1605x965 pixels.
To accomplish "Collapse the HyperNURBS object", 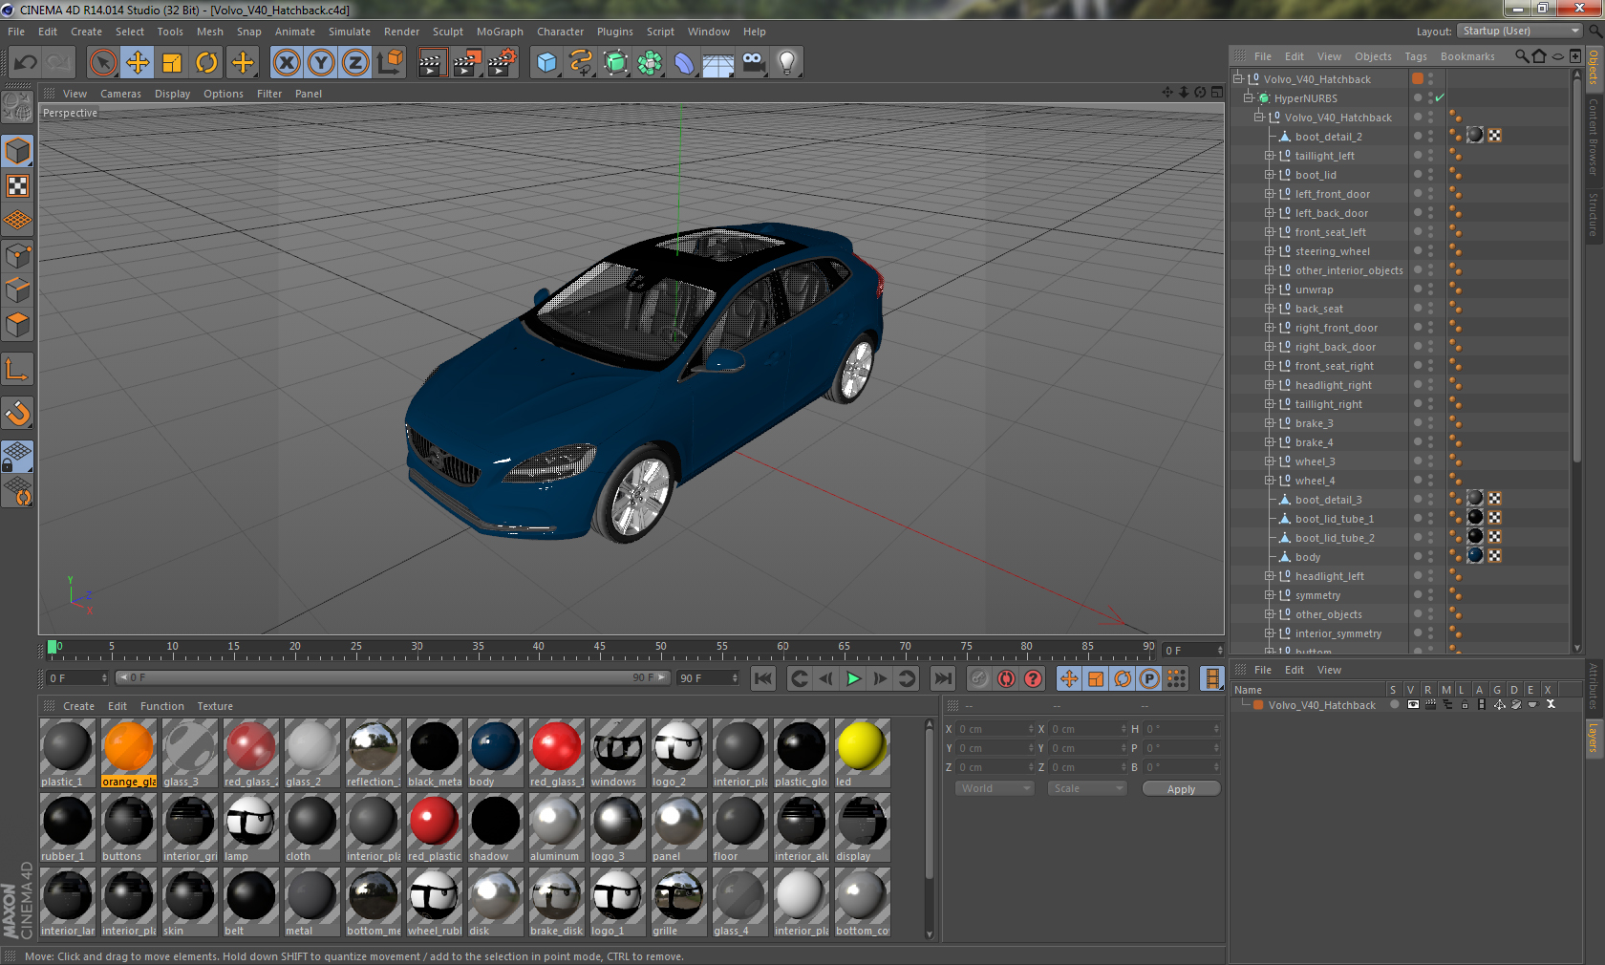I will [1248, 98].
